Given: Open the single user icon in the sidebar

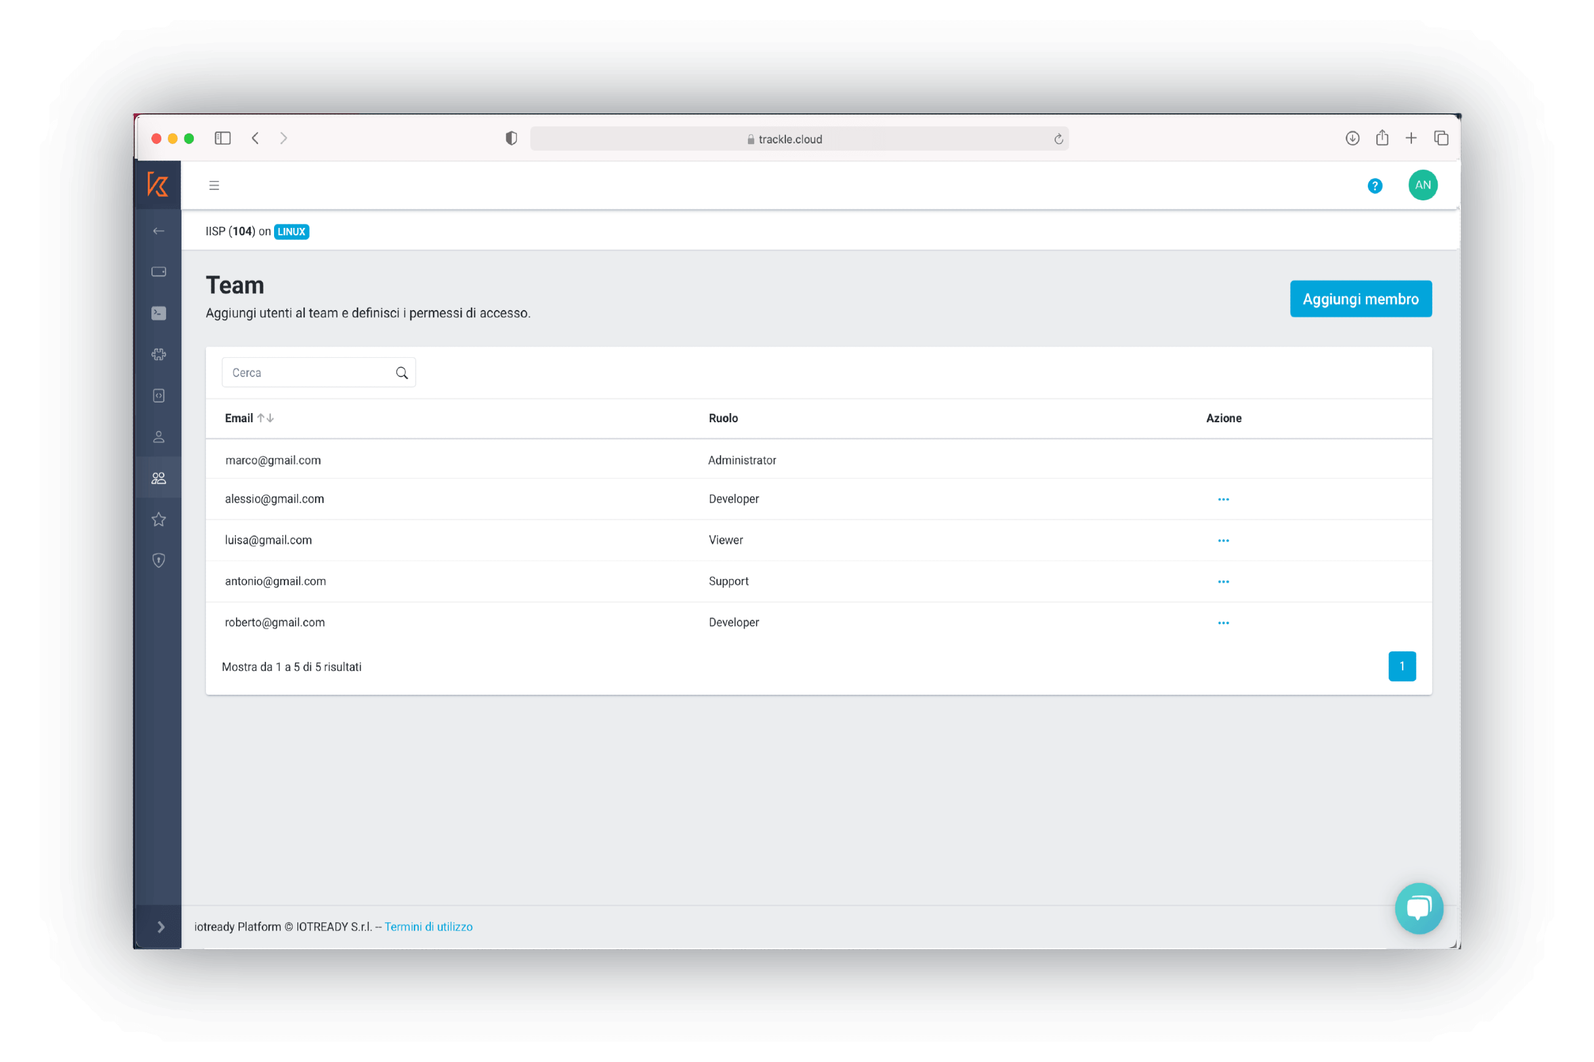Looking at the screenshot, I should coord(159,437).
